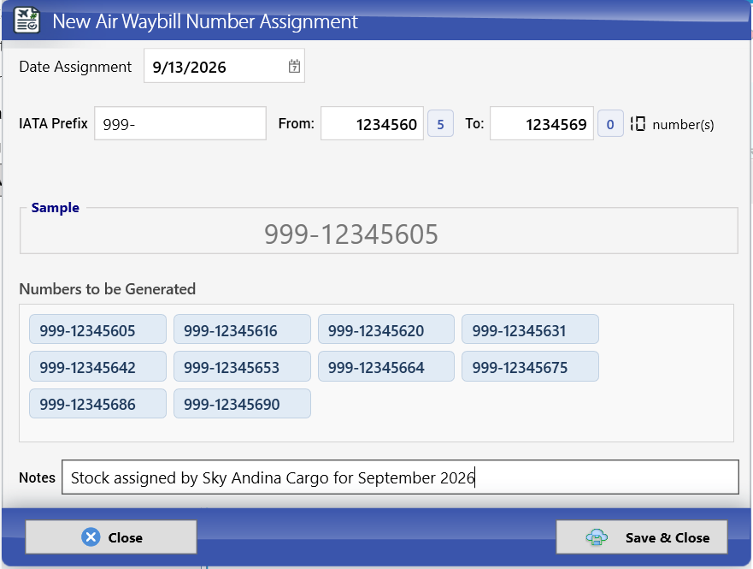This screenshot has height=569, width=753.
Task: Click the To number field 1234569
Action: coord(542,123)
